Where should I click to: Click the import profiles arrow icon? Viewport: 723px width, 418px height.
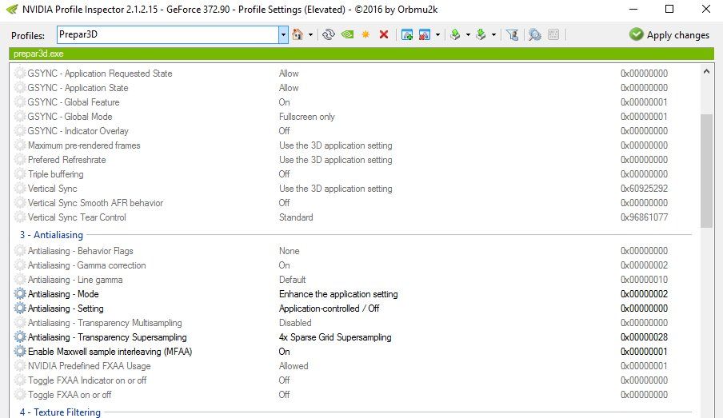coord(481,34)
